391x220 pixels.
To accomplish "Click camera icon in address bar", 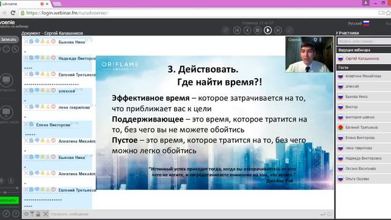I will (381, 13).
